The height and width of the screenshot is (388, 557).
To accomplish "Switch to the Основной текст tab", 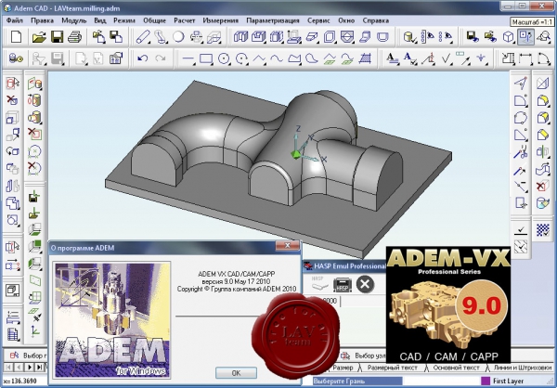I will click(x=456, y=368).
